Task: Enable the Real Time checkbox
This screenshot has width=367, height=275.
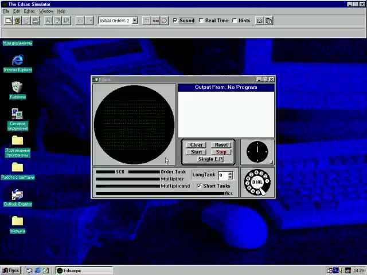Action: 201,21
